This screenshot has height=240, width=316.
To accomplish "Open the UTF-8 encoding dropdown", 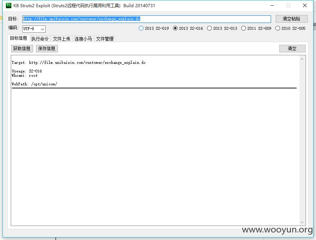I will coord(34,29).
